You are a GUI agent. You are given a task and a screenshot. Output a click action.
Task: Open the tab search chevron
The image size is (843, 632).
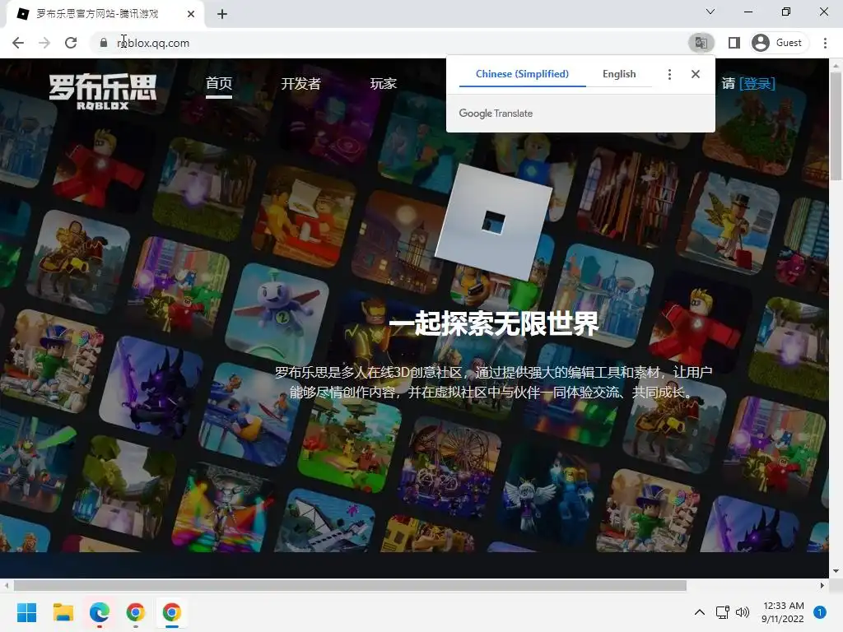[710, 12]
